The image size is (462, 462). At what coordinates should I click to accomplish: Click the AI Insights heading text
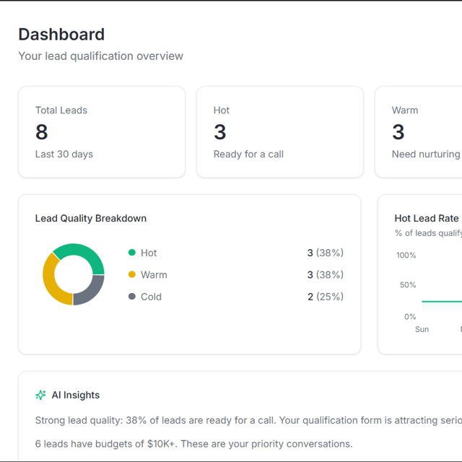76,395
